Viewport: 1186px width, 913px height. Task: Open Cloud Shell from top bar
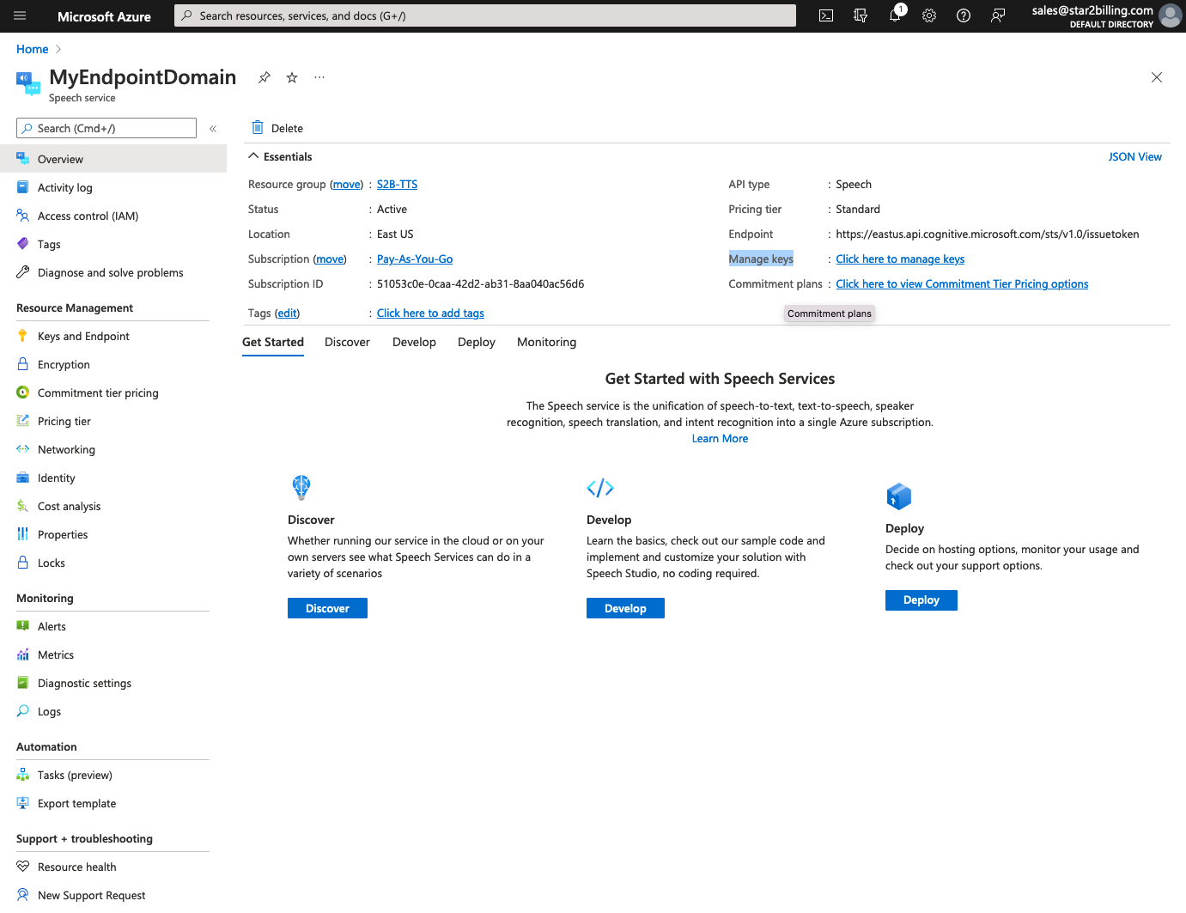(x=826, y=15)
